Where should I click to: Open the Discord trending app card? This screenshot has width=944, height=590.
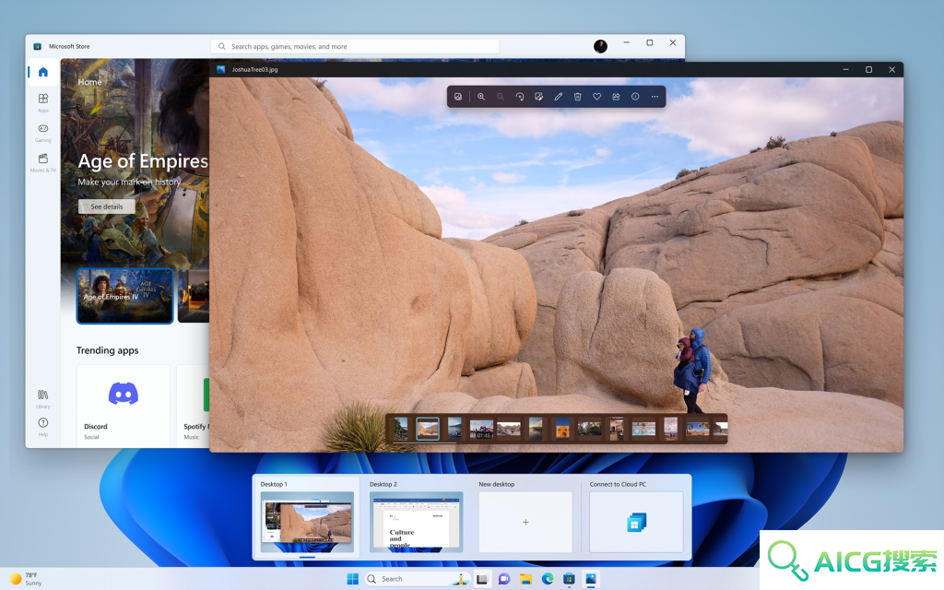click(x=124, y=406)
